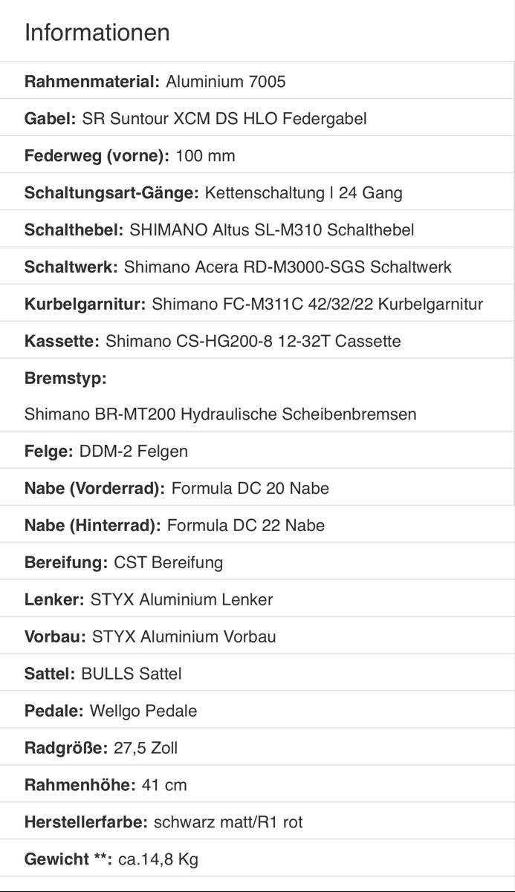Tap the Lenker STYX Aluminium row
Screen dimensions: 515x892
[x=257, y=599]
